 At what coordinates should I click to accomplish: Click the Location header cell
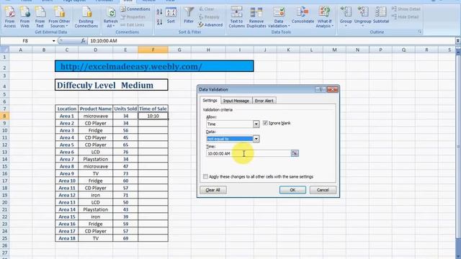[67, 109]
